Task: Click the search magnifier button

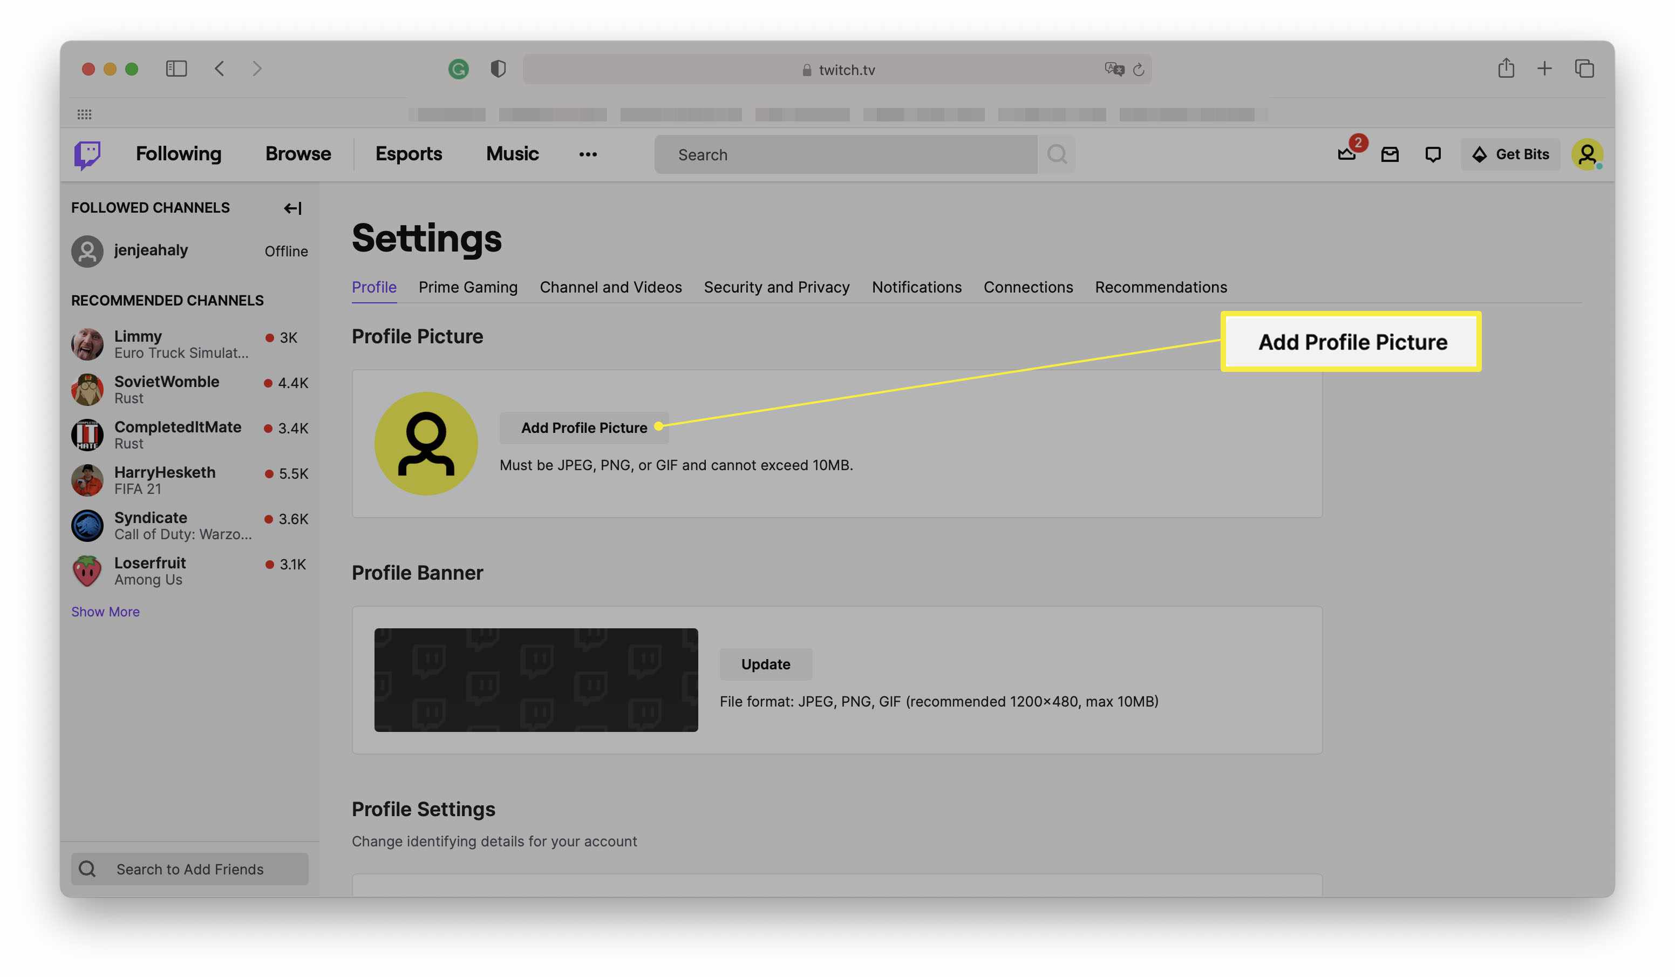Action: (x=1057, y=154)
